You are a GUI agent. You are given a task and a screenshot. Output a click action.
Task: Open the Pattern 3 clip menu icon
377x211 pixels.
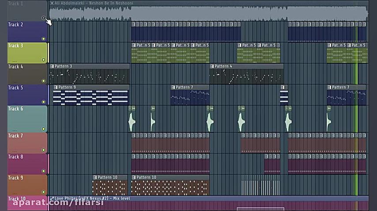point(52,66)
